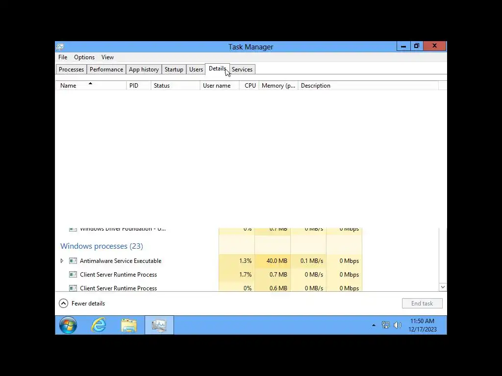Screen dimensions: 502x376
Task: Click the Fewer details label
Action: 88,304
